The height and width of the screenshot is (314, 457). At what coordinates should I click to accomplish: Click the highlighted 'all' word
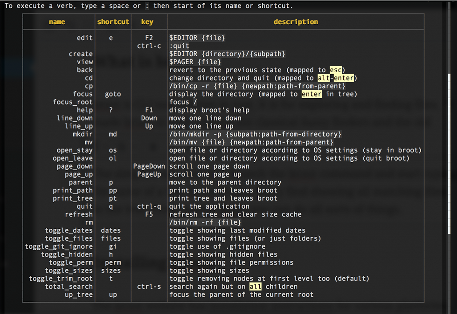point(256,287)
